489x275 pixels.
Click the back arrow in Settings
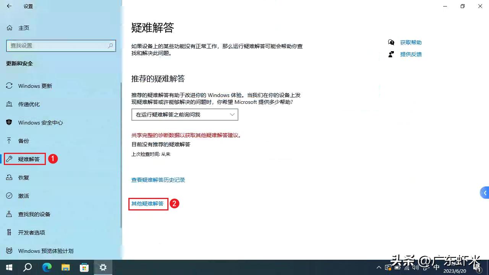[x=8, y=6]
